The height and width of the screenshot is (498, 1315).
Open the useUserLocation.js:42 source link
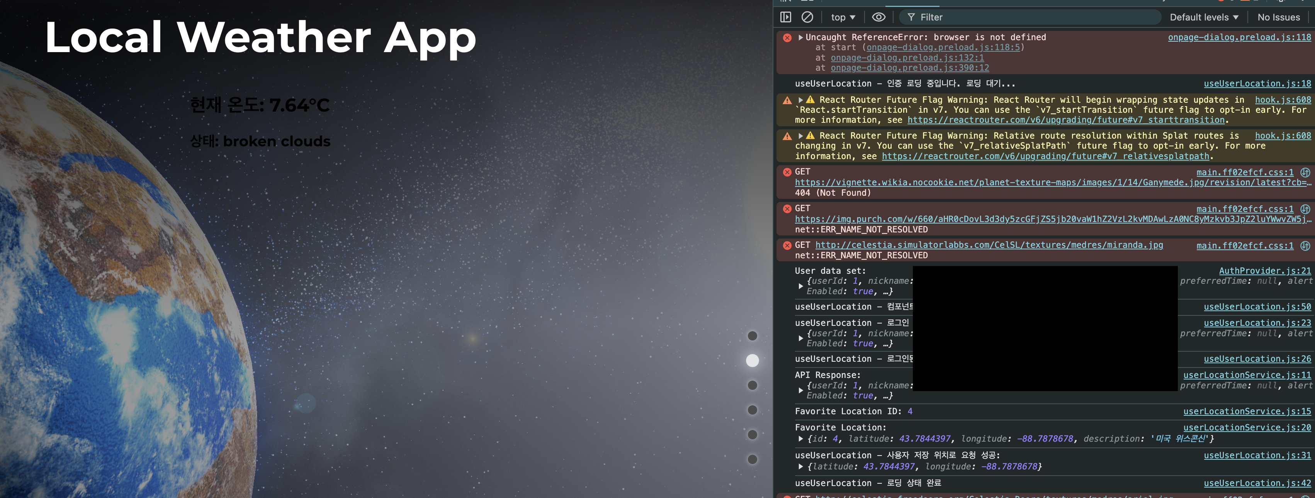(x=1257, y=483)
